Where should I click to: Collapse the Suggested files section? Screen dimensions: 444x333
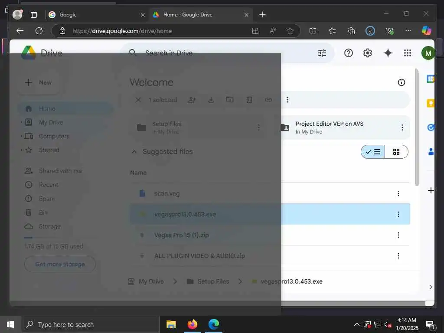134,152
